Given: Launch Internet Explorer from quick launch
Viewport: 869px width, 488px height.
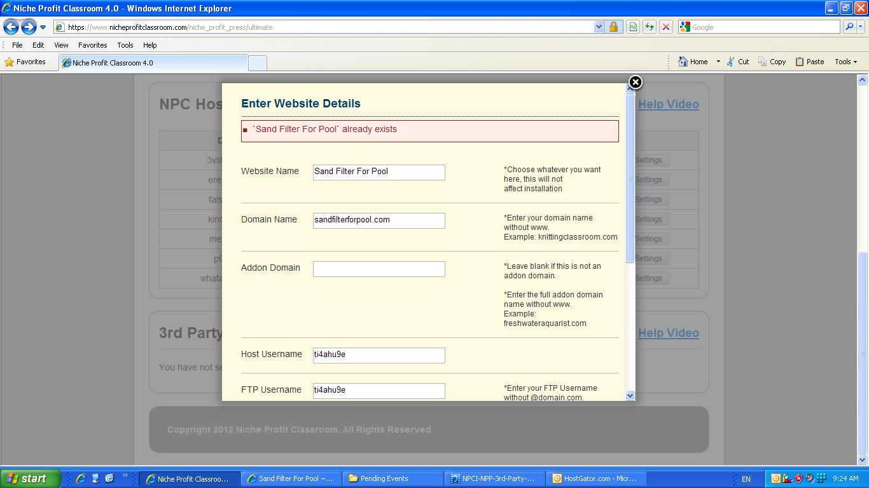Looking at the screenshot, I should pos(81,478).
